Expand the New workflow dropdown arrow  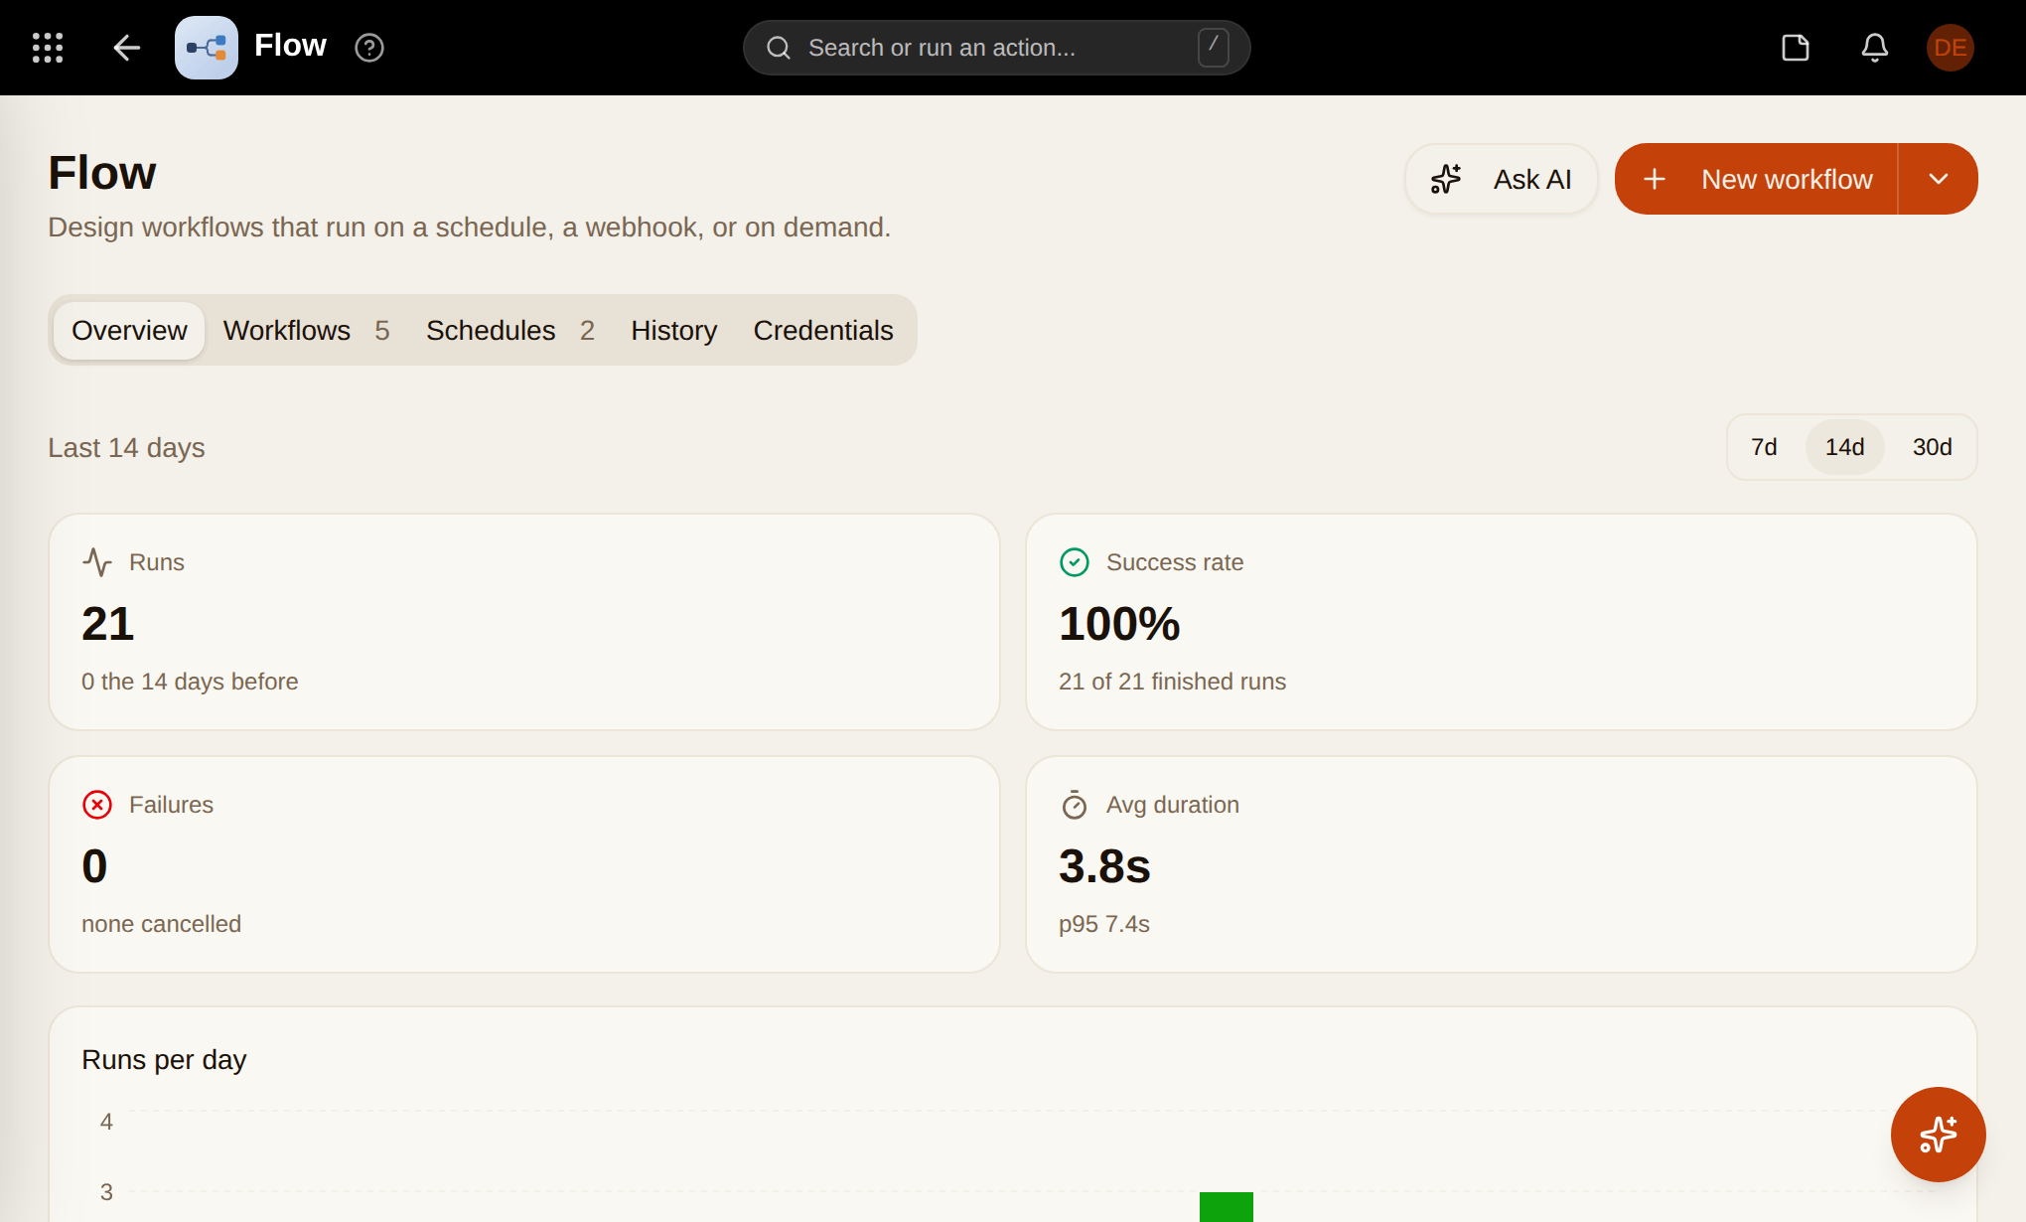click(x=1939, y=179)
